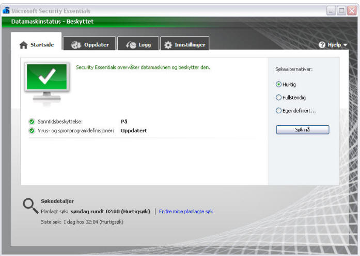Click the magnifying glass Søkedetaljer icon

pyautogui.click(x=30, y=206)
